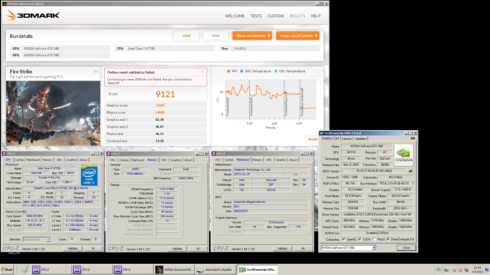490x275 pixels.
Task: Click Validate in the Mainboard CPU-Z window
Action: click(282, 249)
